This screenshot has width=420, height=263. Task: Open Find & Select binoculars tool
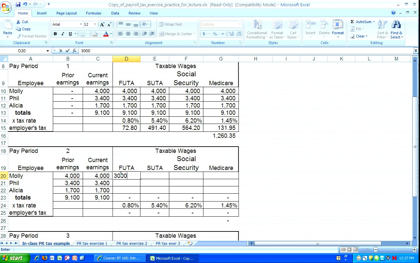coord(396,30)
